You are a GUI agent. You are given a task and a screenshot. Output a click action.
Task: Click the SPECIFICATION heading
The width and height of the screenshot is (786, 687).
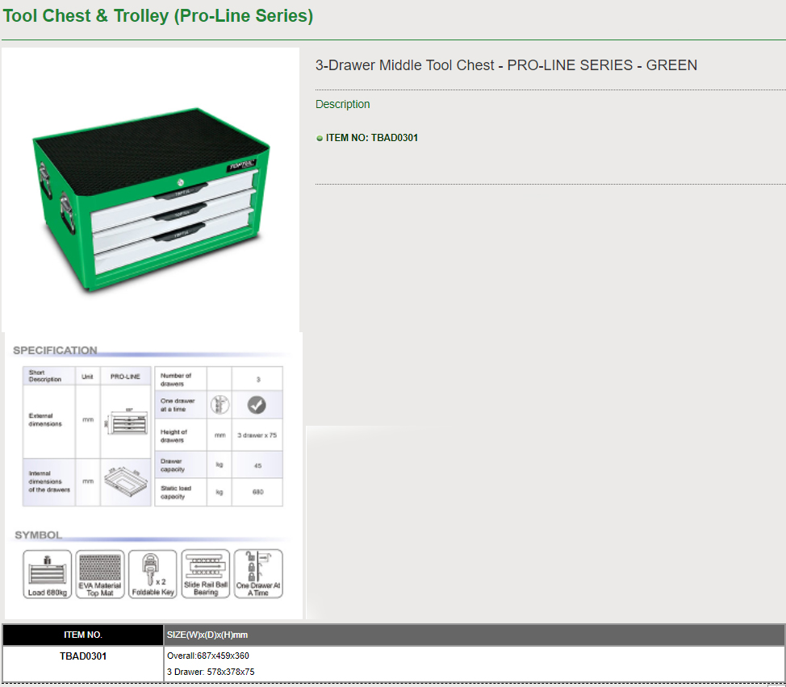coord(55,350)
